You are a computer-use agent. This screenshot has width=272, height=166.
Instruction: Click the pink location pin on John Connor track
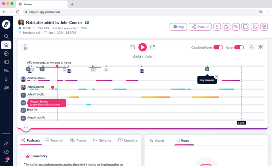53,88
